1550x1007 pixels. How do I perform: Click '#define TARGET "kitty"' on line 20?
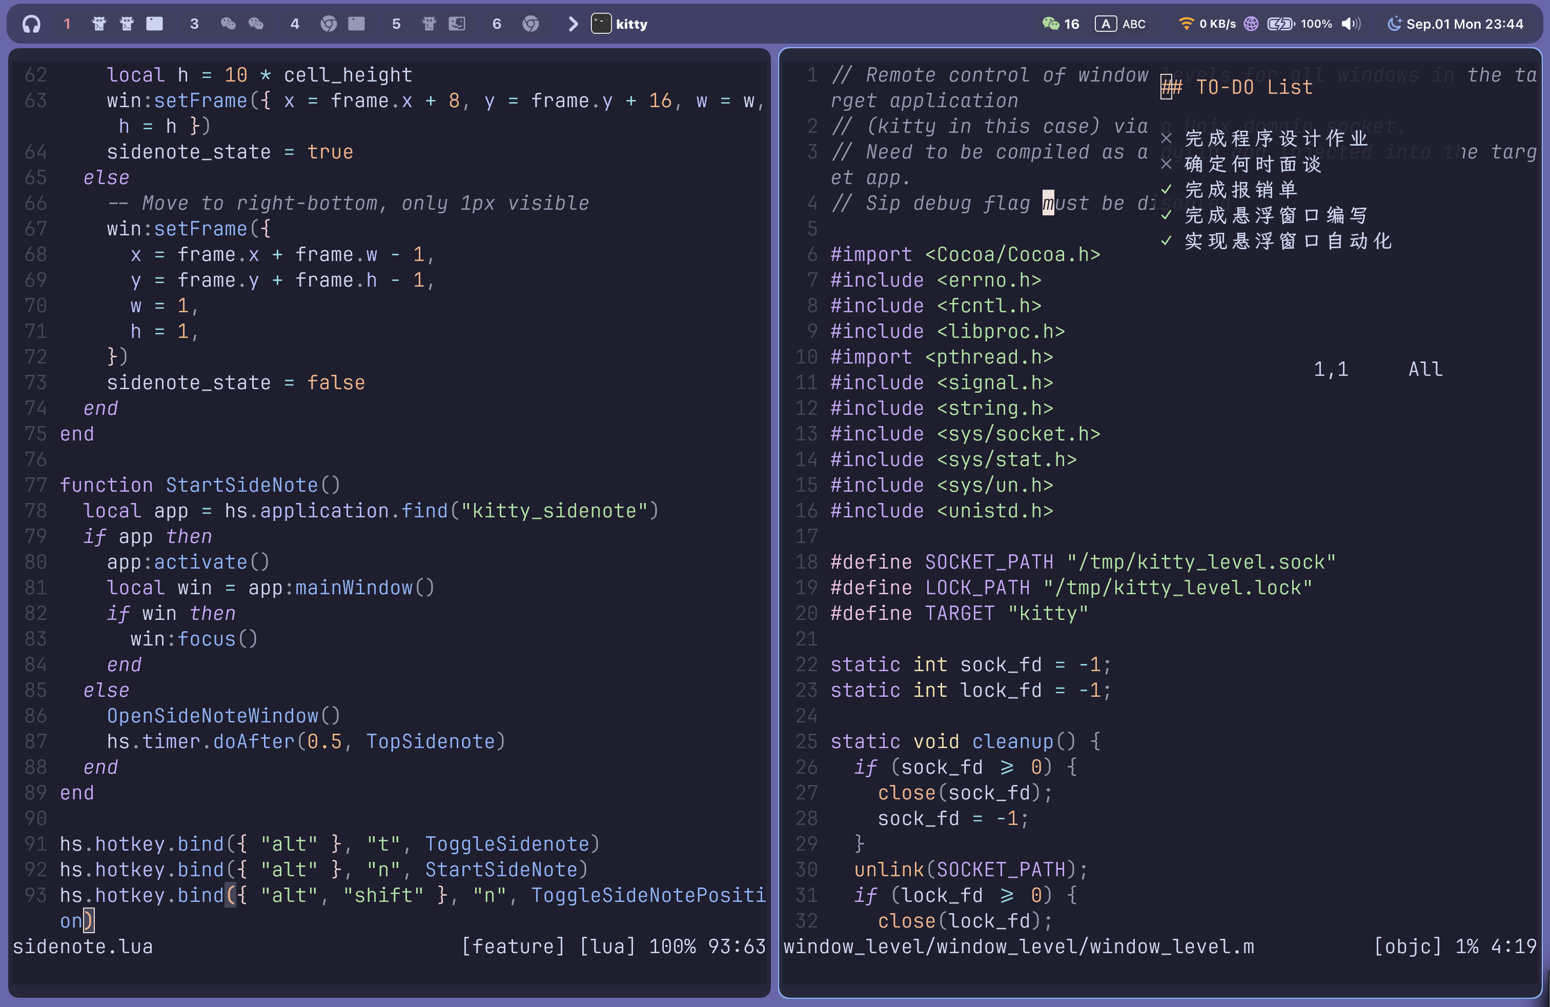(960, 613)
